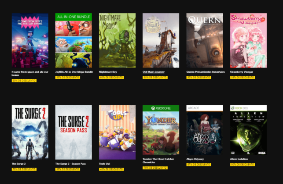Click the discount badge under Strawberry Vinegar
Screen dimensions: 283x184
pyautogui.click(x=242, y=77)
